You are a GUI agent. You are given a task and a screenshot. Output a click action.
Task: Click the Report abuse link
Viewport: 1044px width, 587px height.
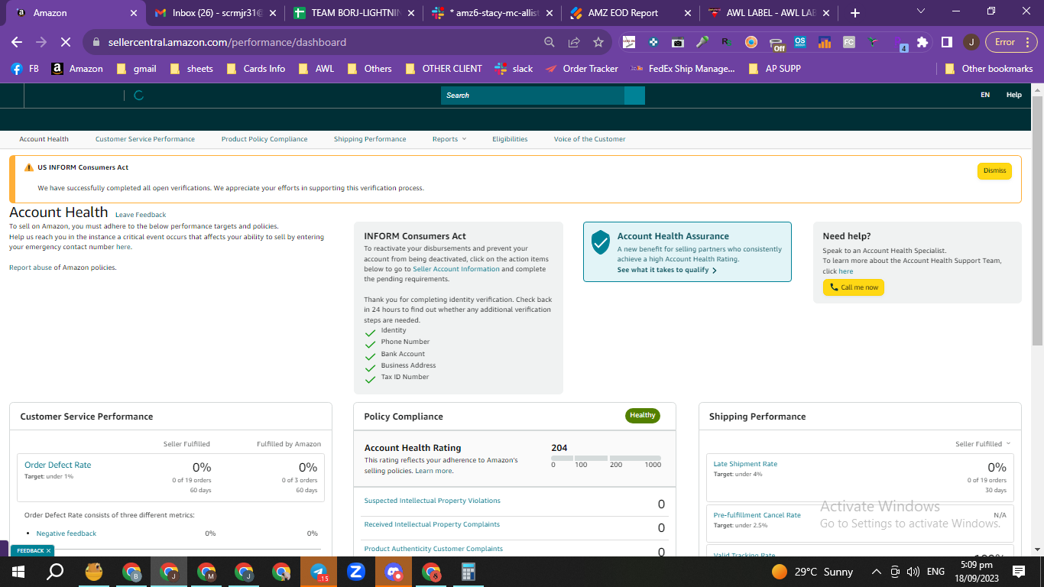pos(31,268)
